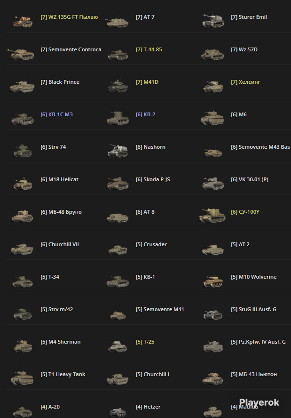291x418 pixels.
Task: Select the '[5] T1 Heavy Tank' text
Action: coord(63,375)
